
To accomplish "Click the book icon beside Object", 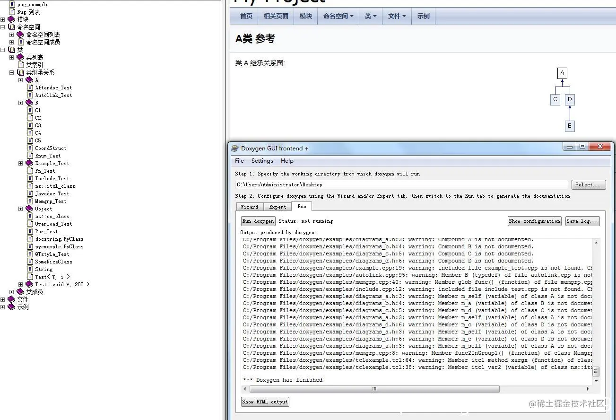I will [29, 209].
